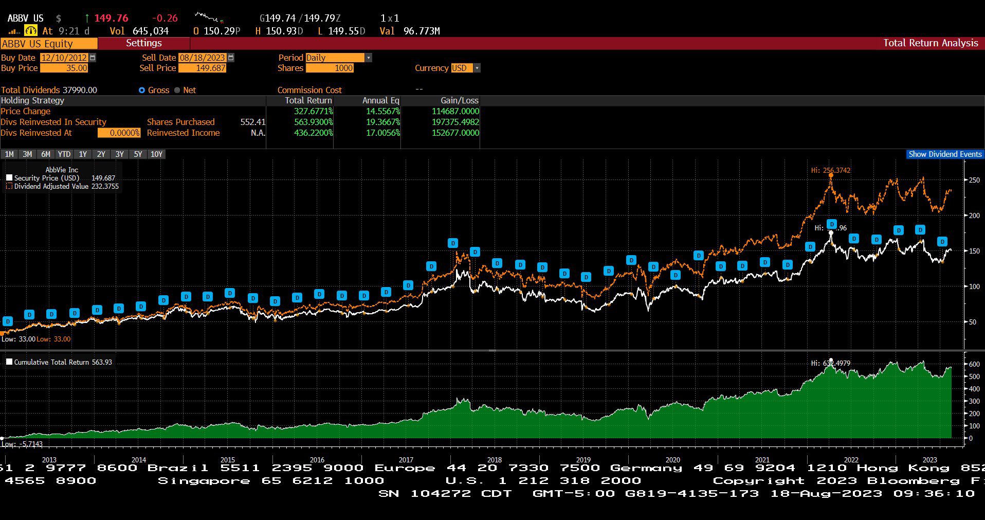985x520 pixels.
Task: Click the Period field showing Daily
Action: tap(335, 58)
